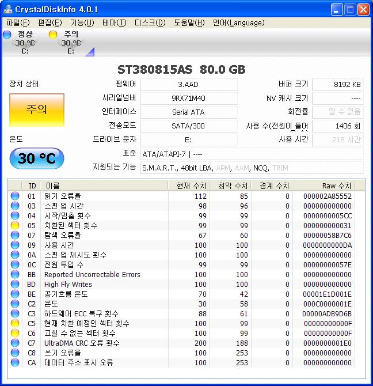Click raw value 00000ADB9D6B
The image size is (373, 386).
[327, 314]
